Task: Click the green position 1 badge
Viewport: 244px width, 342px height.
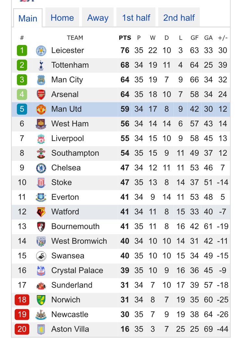Action: [22, 50]
